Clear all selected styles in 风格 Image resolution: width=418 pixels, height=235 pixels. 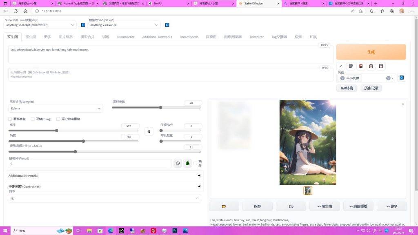pos(388,78)
